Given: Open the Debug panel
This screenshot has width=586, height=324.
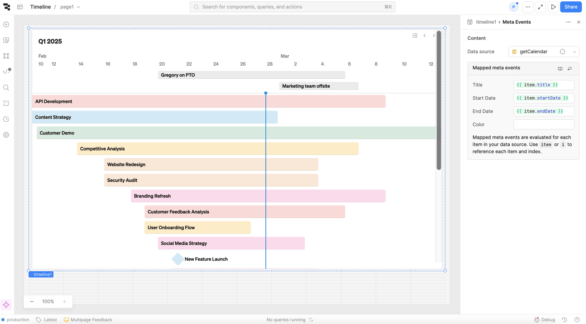Looking at the screenshot, I should (x=545, y=320).
